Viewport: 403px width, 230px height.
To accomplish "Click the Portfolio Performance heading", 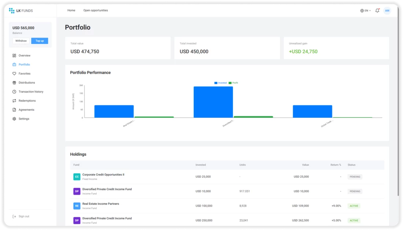I will coord(90,72).
